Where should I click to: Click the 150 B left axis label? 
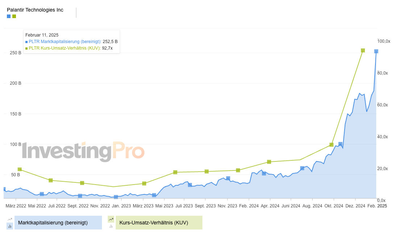click(x=16, y=114)
